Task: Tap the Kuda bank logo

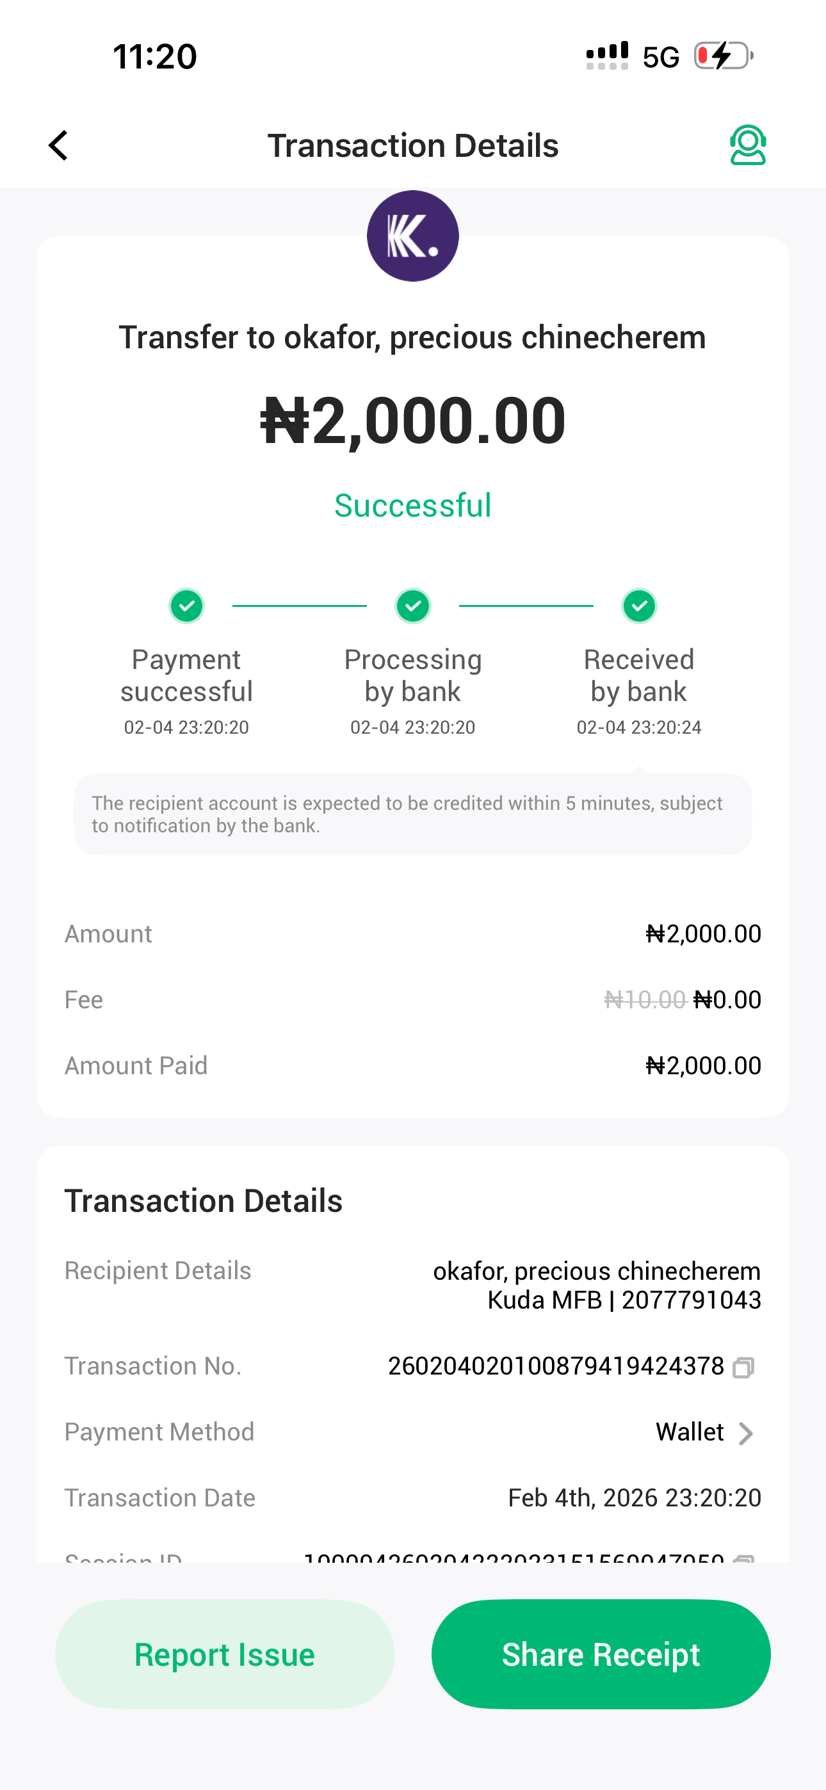Action: pos(413,236)
